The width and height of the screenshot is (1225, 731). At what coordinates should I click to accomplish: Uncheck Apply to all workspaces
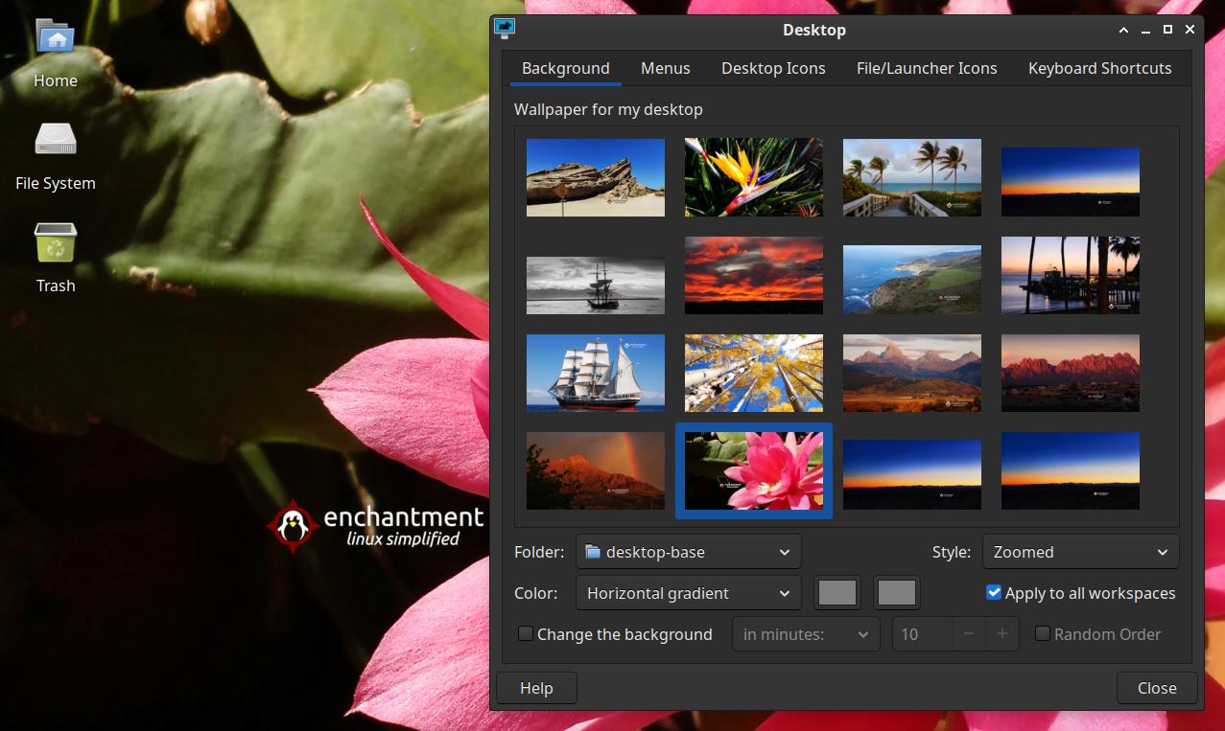click(994, 592)
